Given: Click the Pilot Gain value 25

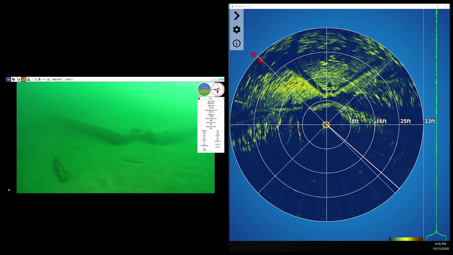Looking at the screenshot, I should pyautogui.click(x=211, y=124).
